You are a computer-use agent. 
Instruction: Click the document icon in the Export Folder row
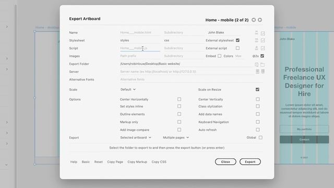[x=256, y=65]
